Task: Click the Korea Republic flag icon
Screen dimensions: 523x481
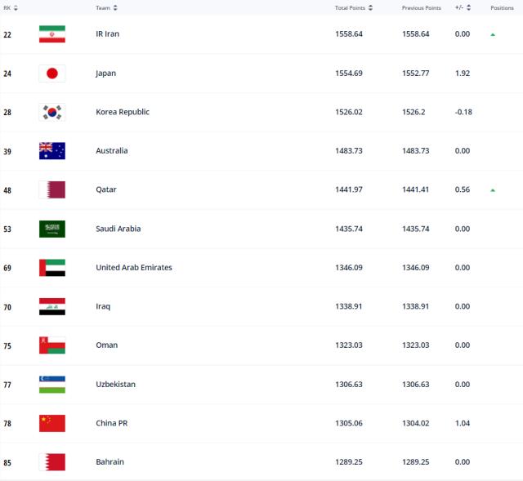Action: (51, 112)
